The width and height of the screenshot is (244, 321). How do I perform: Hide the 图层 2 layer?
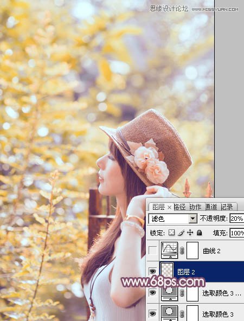click(x=152, y=272)
